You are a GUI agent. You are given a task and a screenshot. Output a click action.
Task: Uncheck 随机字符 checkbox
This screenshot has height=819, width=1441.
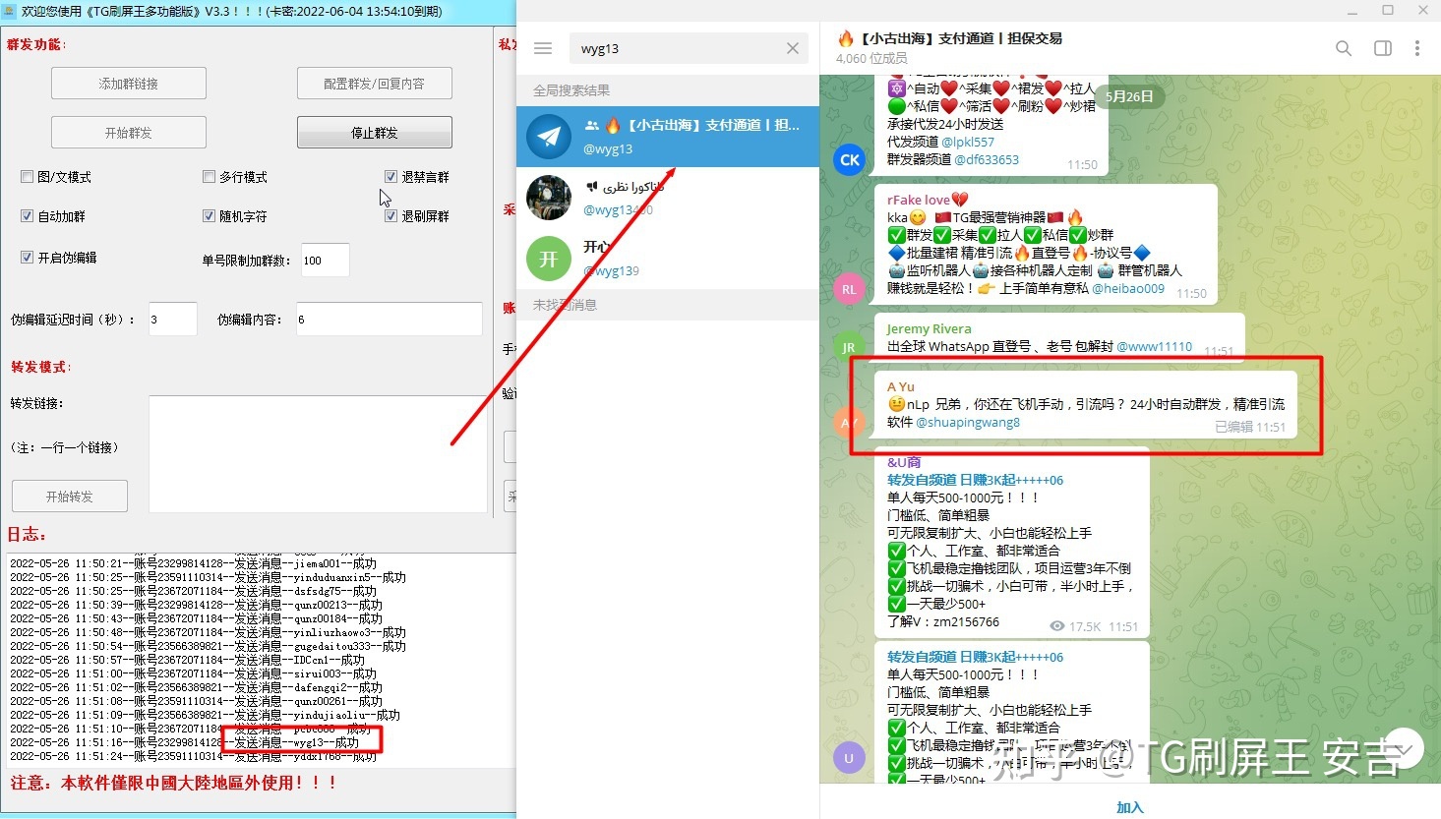(209, 216)
